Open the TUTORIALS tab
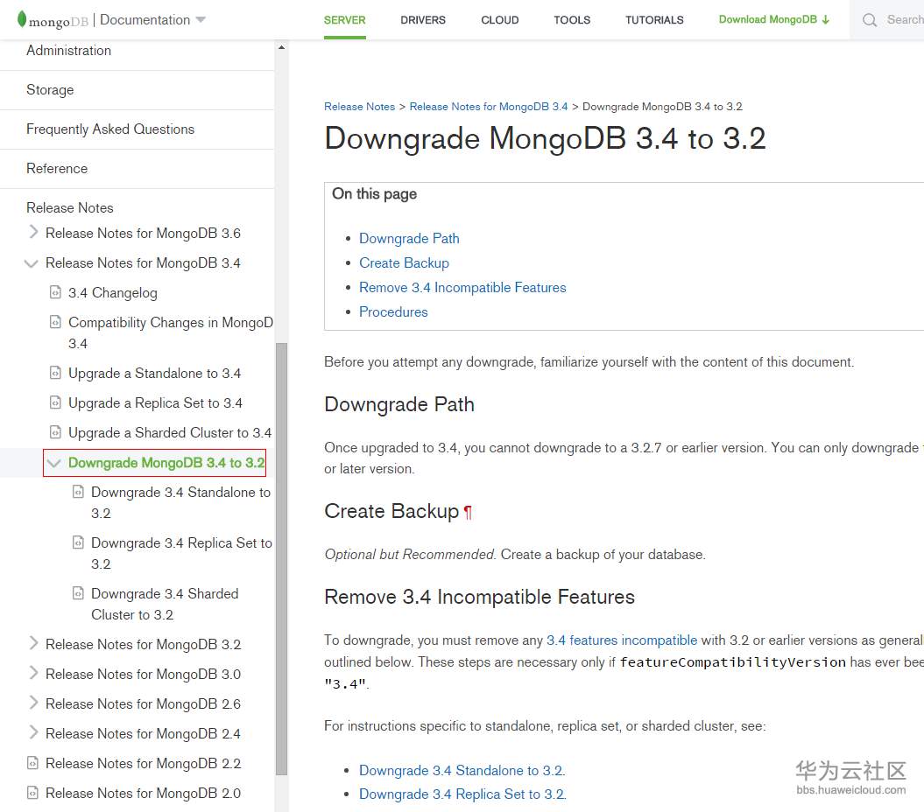 [654, 20]
